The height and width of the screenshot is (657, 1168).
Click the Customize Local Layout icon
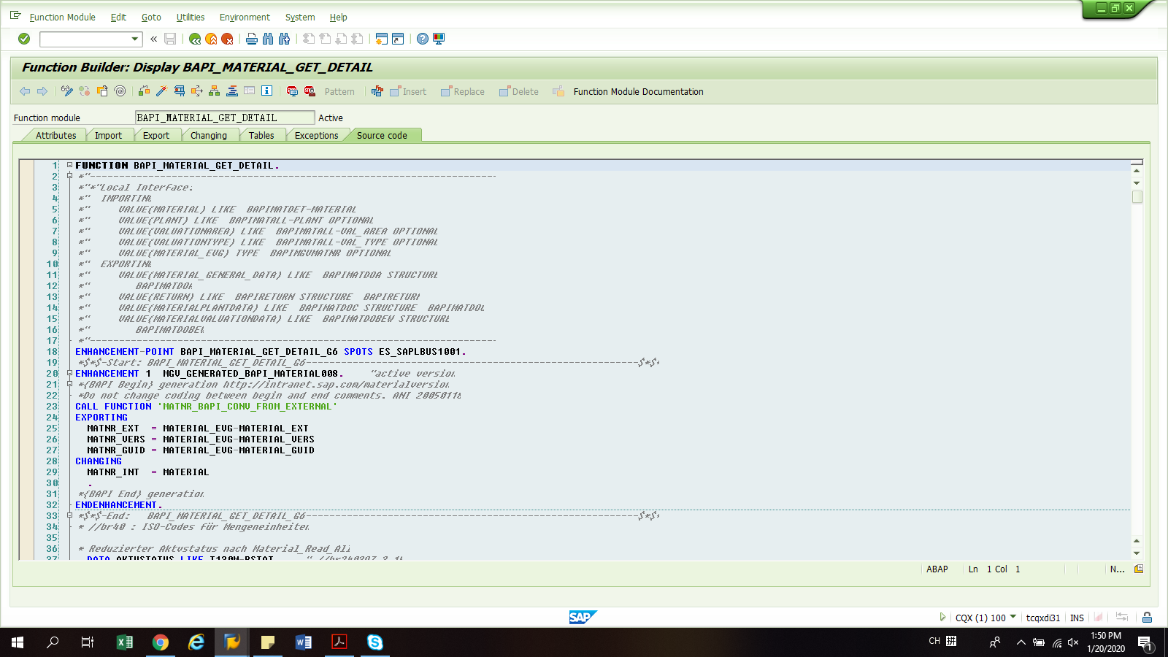pyautogui.click(x=437, y=39)
